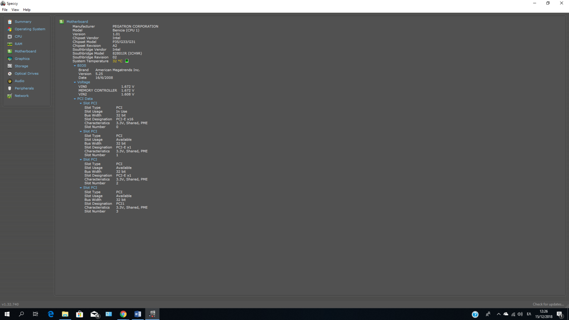Click the green Motherboard icon in the panel header

click(62, 21)
